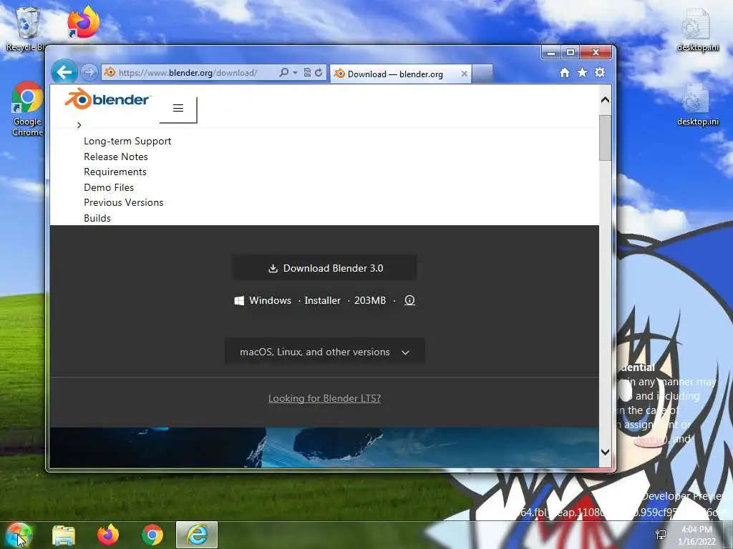Open the address bar dropdown arrow
733x549 pixels.
click(295, 73)
